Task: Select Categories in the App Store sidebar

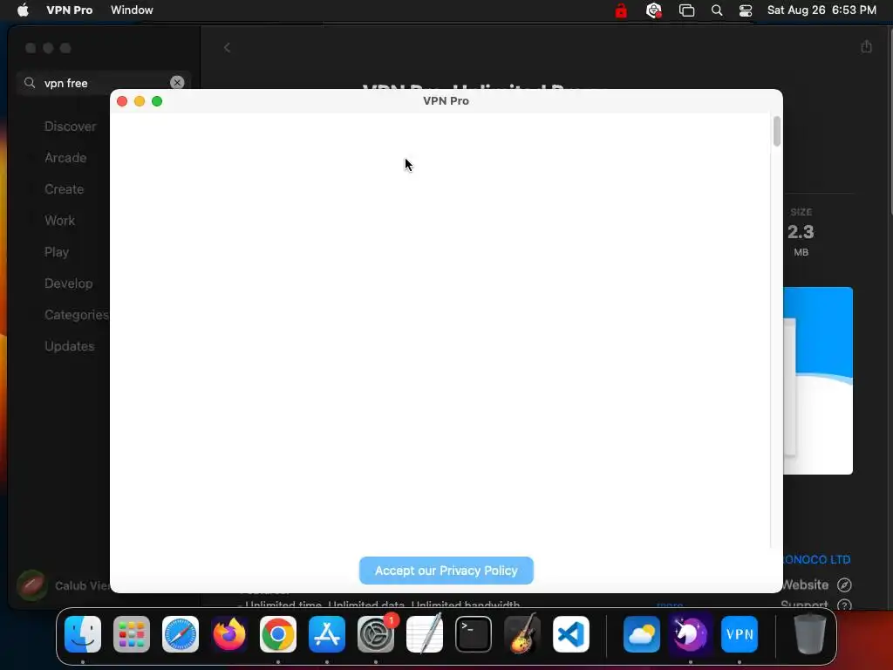Action: click(77, 314)
